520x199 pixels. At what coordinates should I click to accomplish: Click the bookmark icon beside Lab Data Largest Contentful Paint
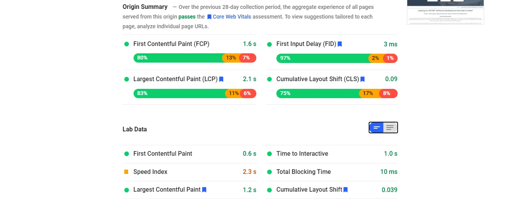click(204, 190)
